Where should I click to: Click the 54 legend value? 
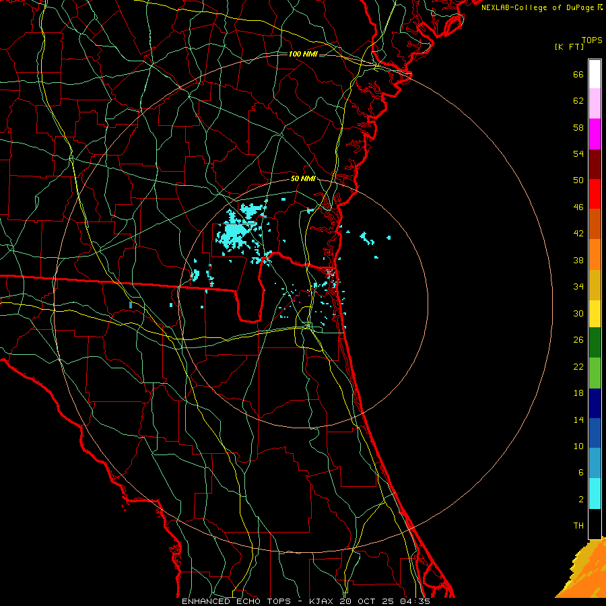click(x=578, y=154)
